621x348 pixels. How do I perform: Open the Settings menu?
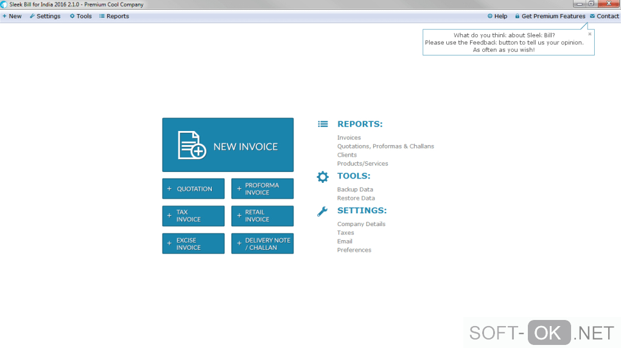point(45,16)
